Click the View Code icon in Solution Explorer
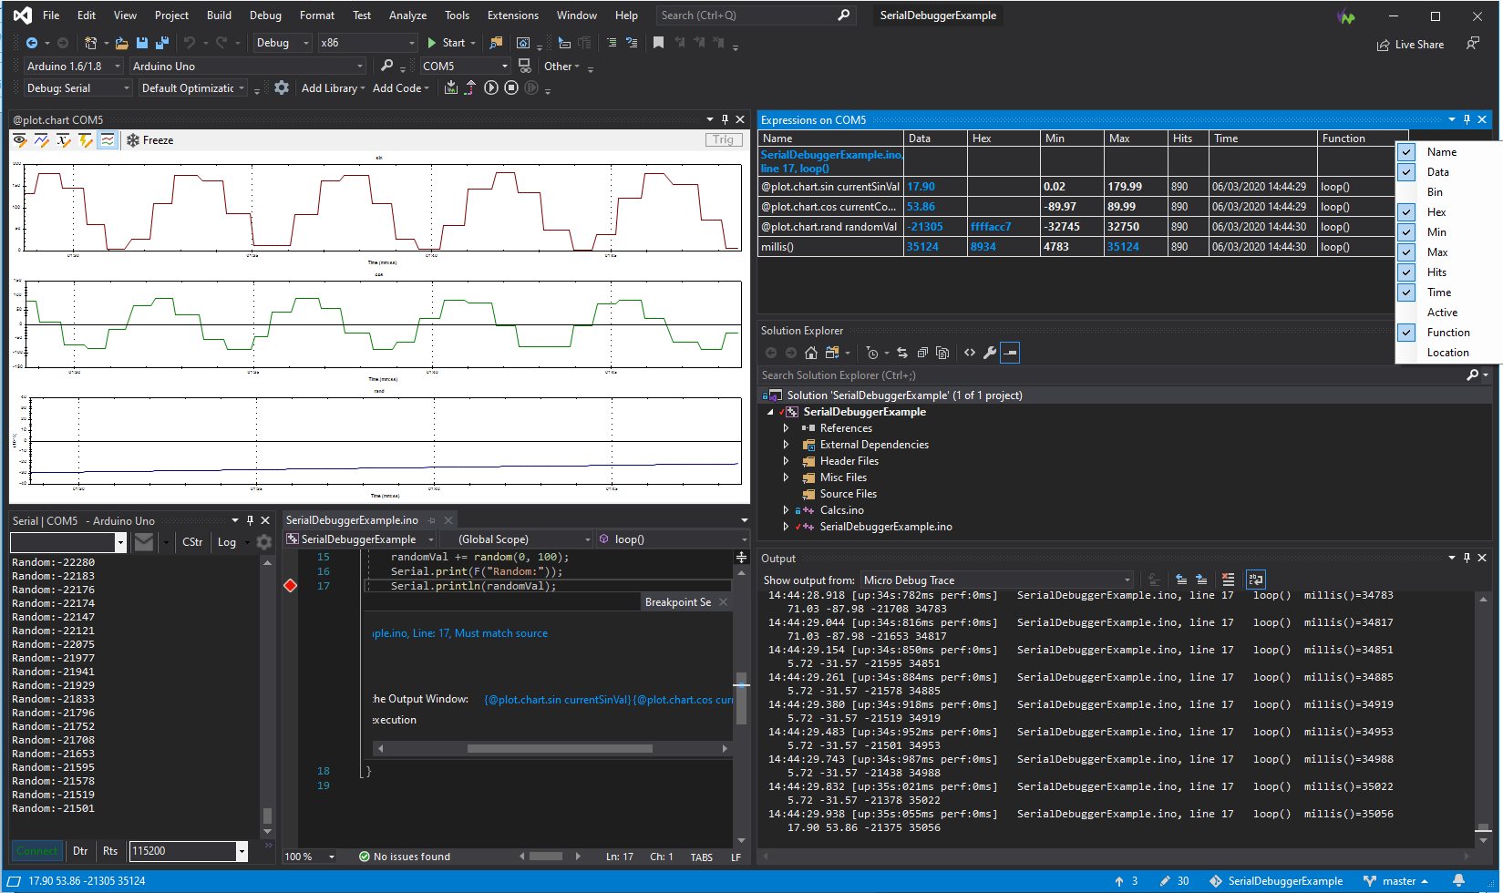Viewport: 1503px width, 893px height. click(970, 353)
